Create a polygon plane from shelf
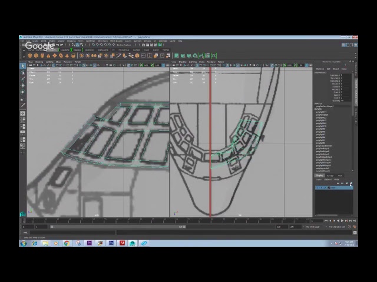This screenshot has height=282, width=377. coord(55,56)
